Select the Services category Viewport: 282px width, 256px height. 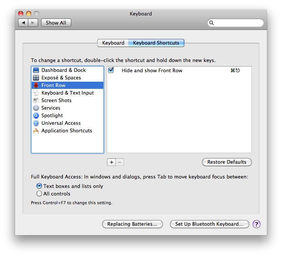(x=67, y=108)
